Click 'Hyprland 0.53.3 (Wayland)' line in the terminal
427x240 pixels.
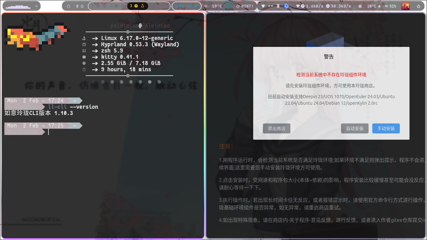140,44
